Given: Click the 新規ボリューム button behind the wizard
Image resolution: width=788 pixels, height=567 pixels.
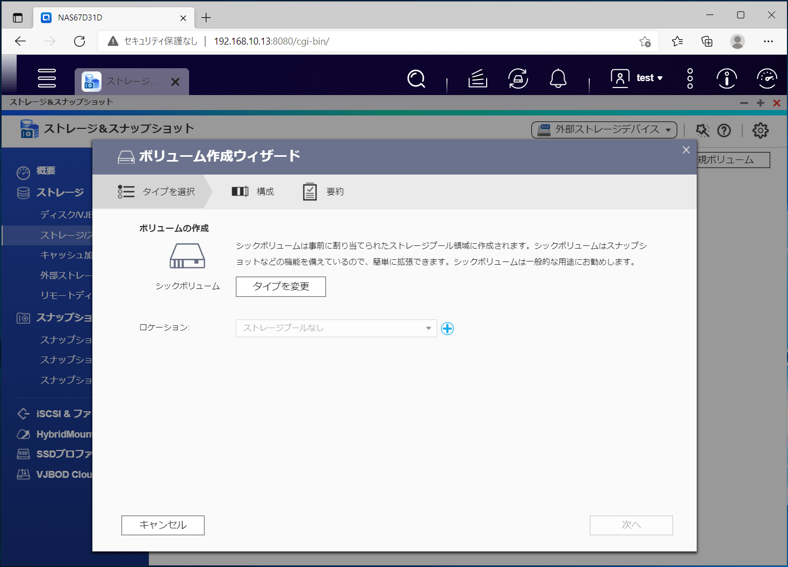Looking at the screenshot, I should tap(733, 160).
